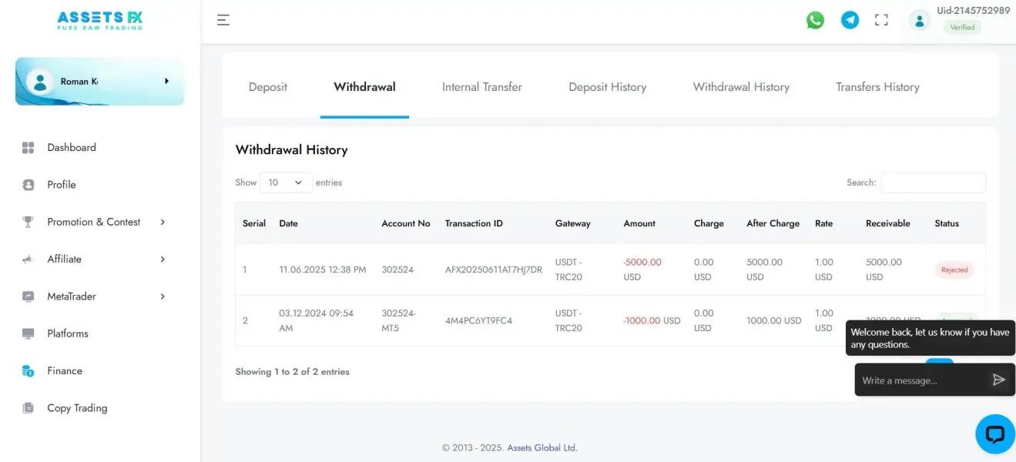Click the Write a message chat field
This screenshot has width=1016, height=462.
pyautogui.click(x=921, y=380)
